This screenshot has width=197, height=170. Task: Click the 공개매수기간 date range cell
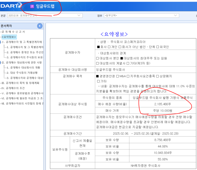click(x=146, y=133)
